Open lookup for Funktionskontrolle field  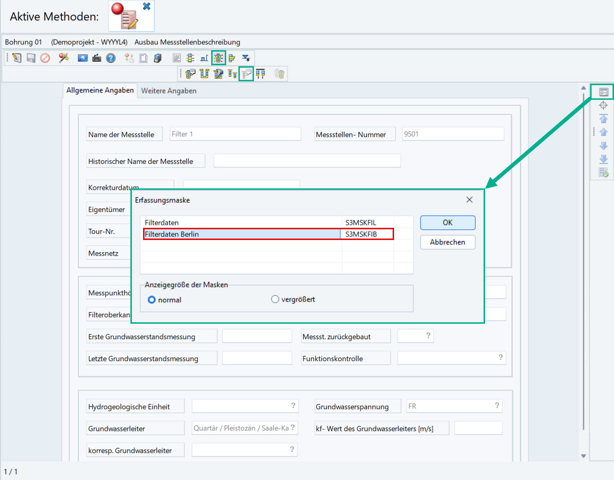[500, 357]
